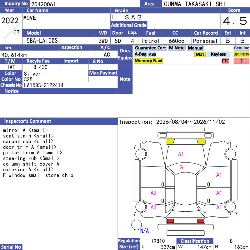
Task: Click the red question mark badge
Action: coord(241,61)
